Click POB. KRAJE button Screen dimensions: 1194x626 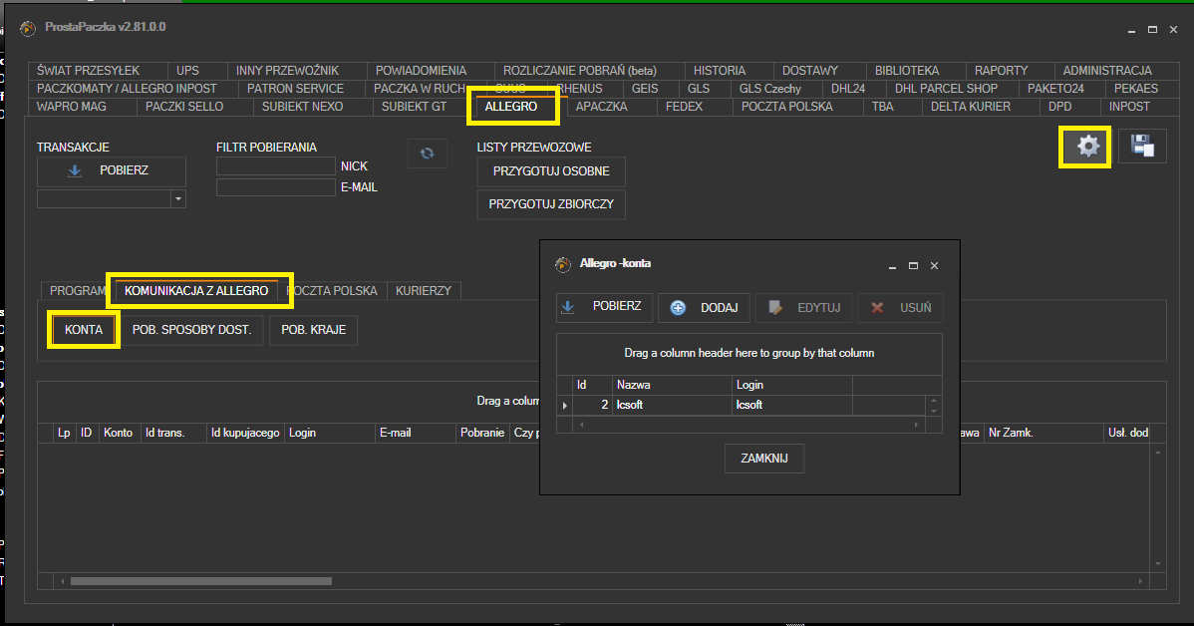click(x=313, y=330)
